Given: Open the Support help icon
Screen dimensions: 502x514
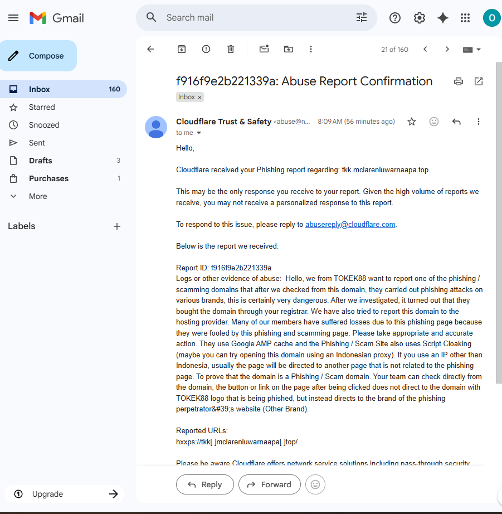Looking at the screenshot, I should [395, 18].
